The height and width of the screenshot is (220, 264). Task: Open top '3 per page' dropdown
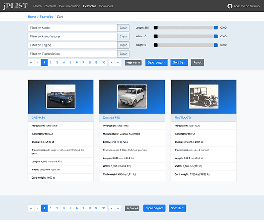coord(156,62)
